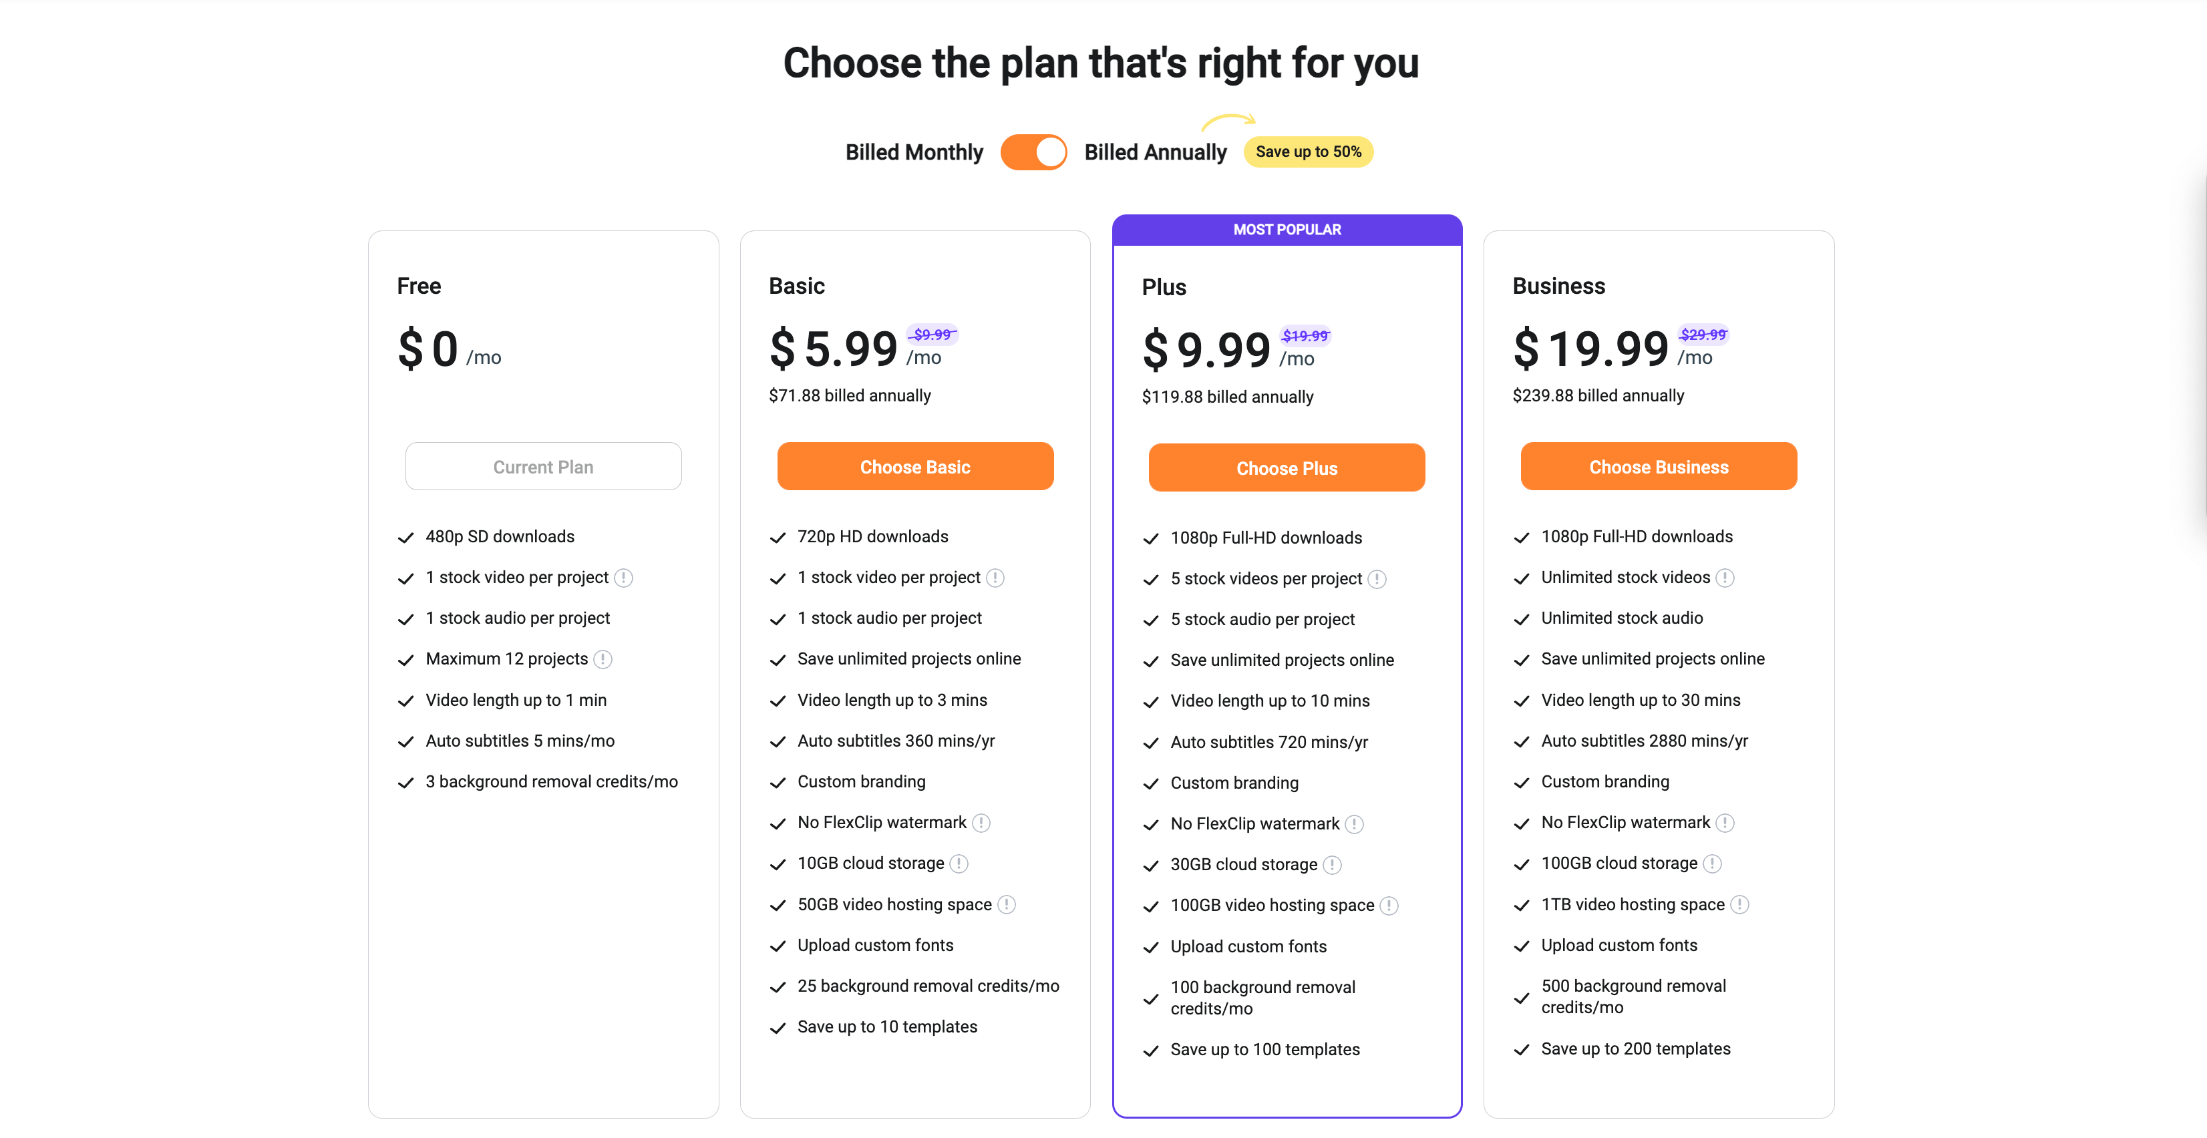Click the Save up to 50% badge
Screen dimensions: 2207x1138
[x=1309, y=152]
